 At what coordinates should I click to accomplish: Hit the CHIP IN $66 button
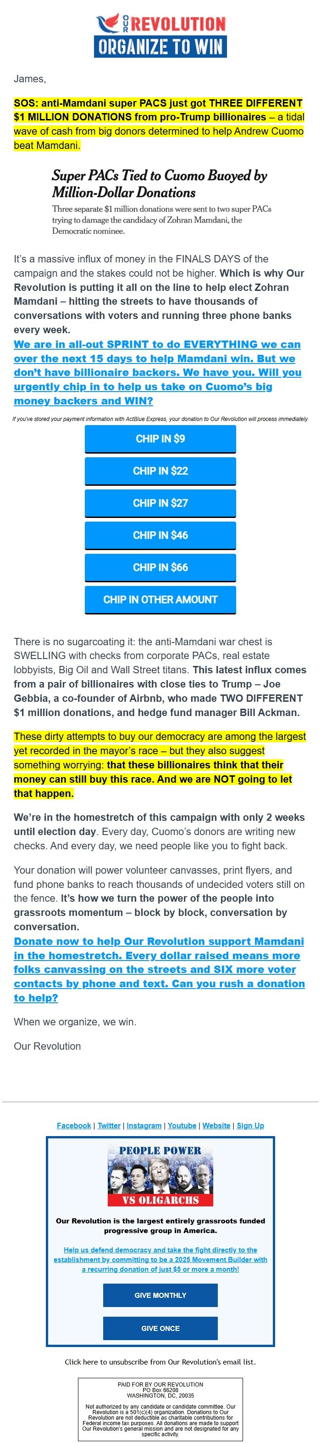160,567
